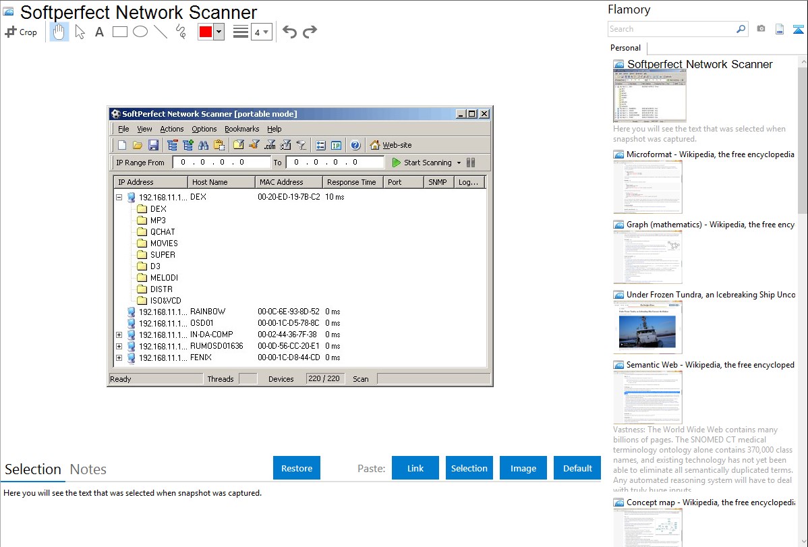The width and height of the screenshot is (808, 547).
Task: Open the Microformat Wikipedia snapshot thumbnail
Action: [647, 187]
